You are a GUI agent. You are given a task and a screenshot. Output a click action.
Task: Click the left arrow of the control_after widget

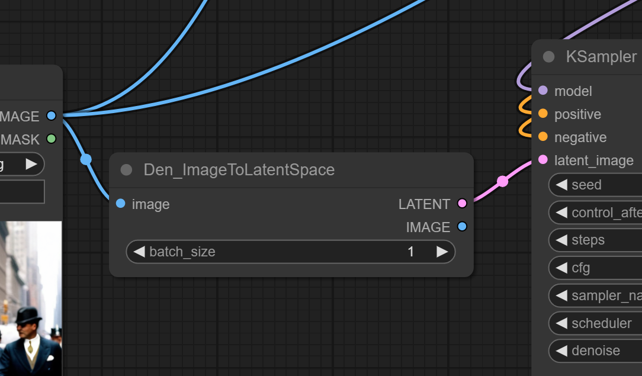561,213
